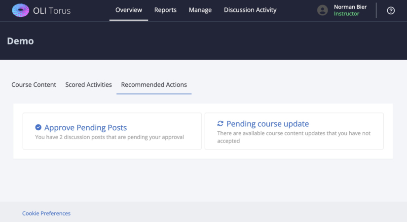Open the help question mark icon
Image resolution: width=407 pixels, height=222 pixels.
coord(391,10)
